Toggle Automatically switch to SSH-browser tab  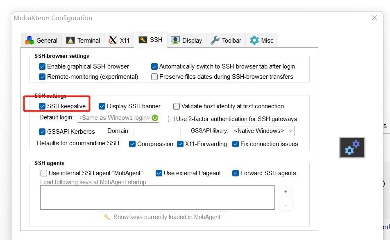154,66
